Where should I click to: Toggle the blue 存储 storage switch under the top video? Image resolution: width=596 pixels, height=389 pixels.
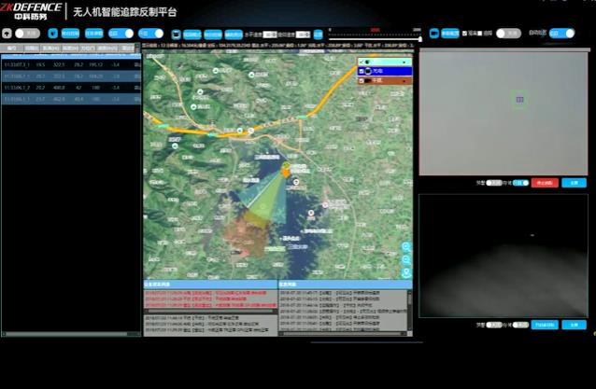(x=520, y=183)
